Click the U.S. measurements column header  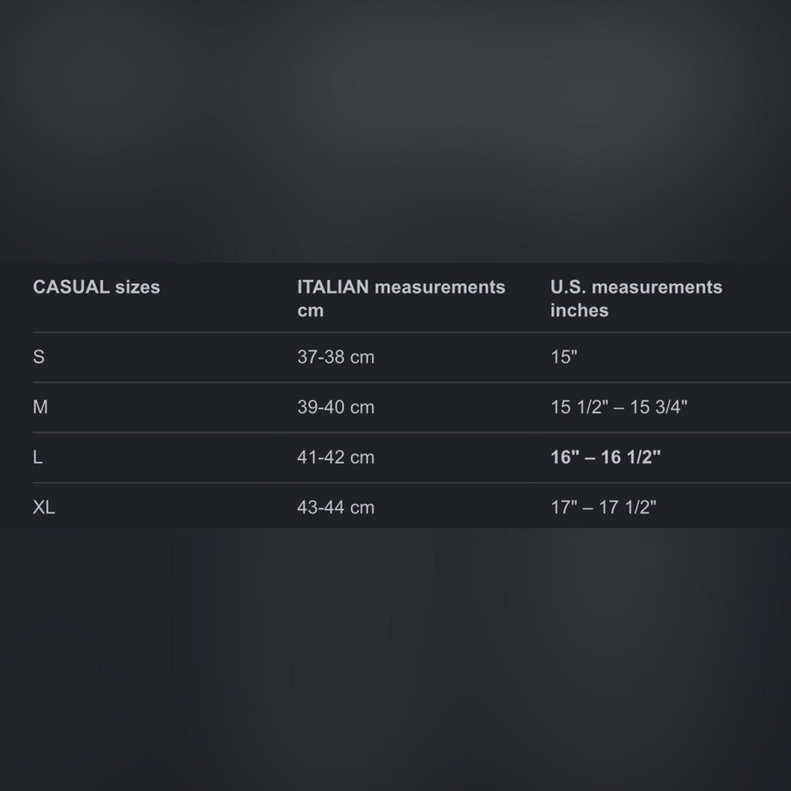point(636,287)
